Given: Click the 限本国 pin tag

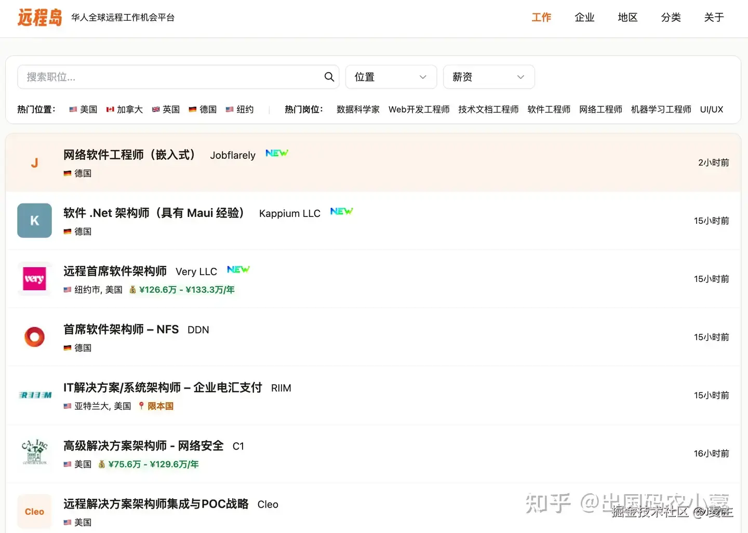Looking at the screenshot, I should point(156,406).
